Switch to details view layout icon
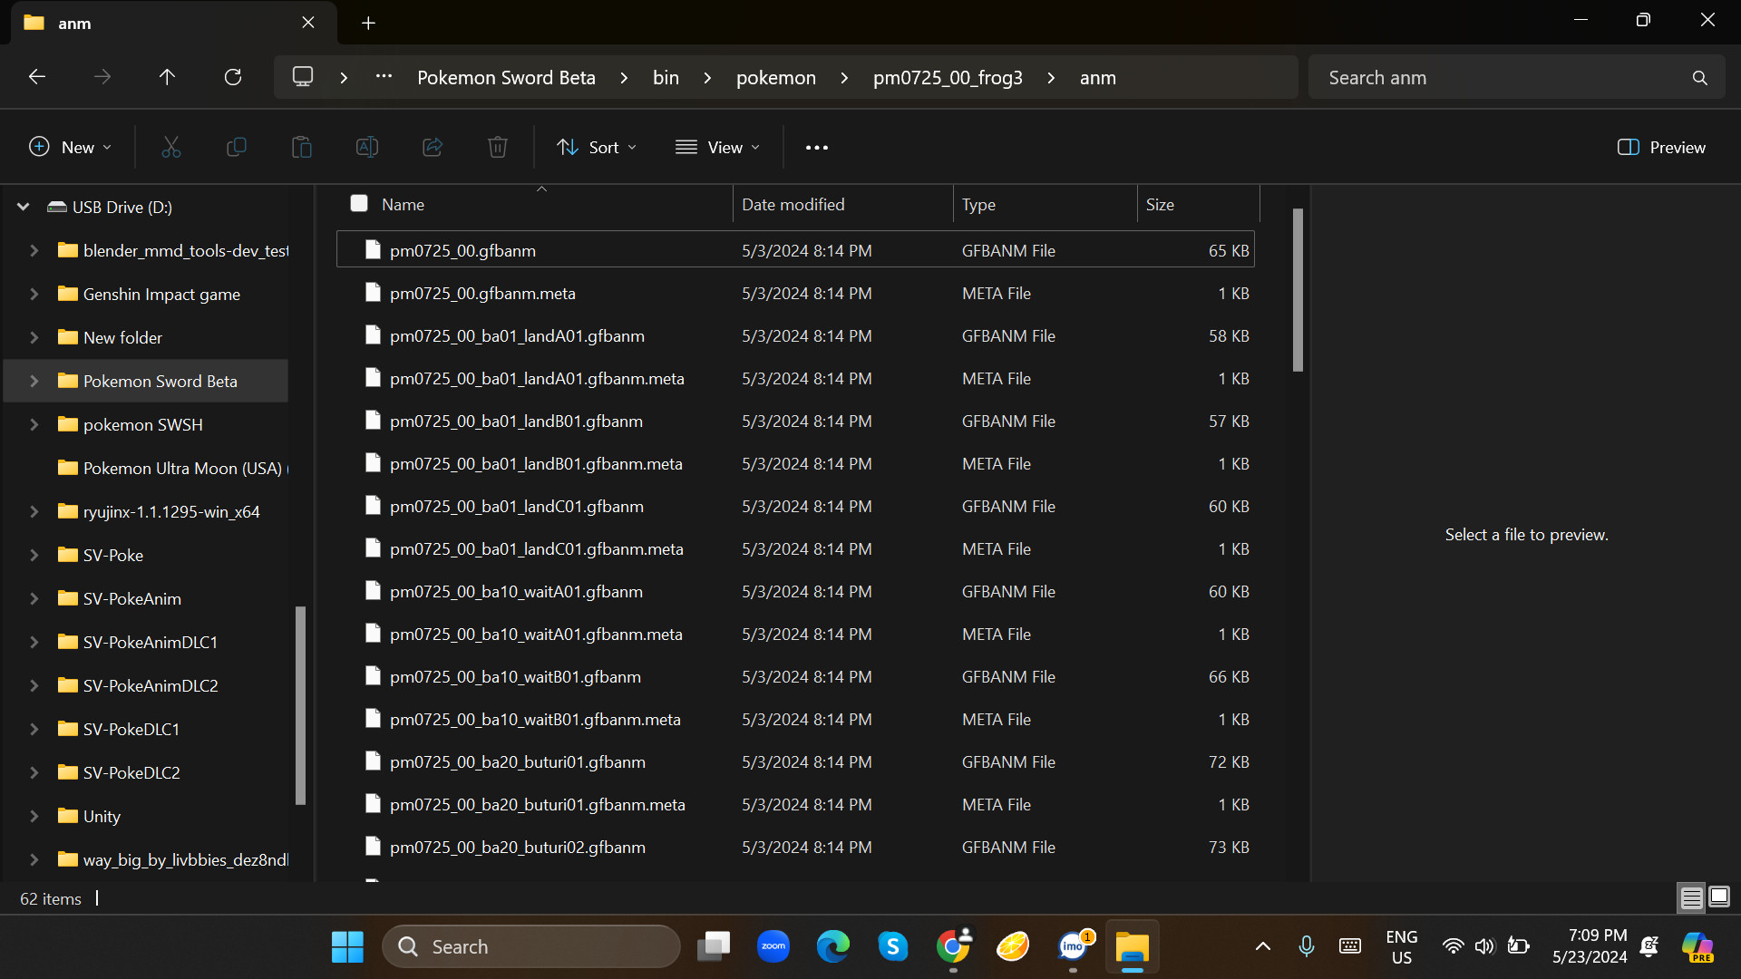Screen dimensions: 1741x979 (1691, 897)
